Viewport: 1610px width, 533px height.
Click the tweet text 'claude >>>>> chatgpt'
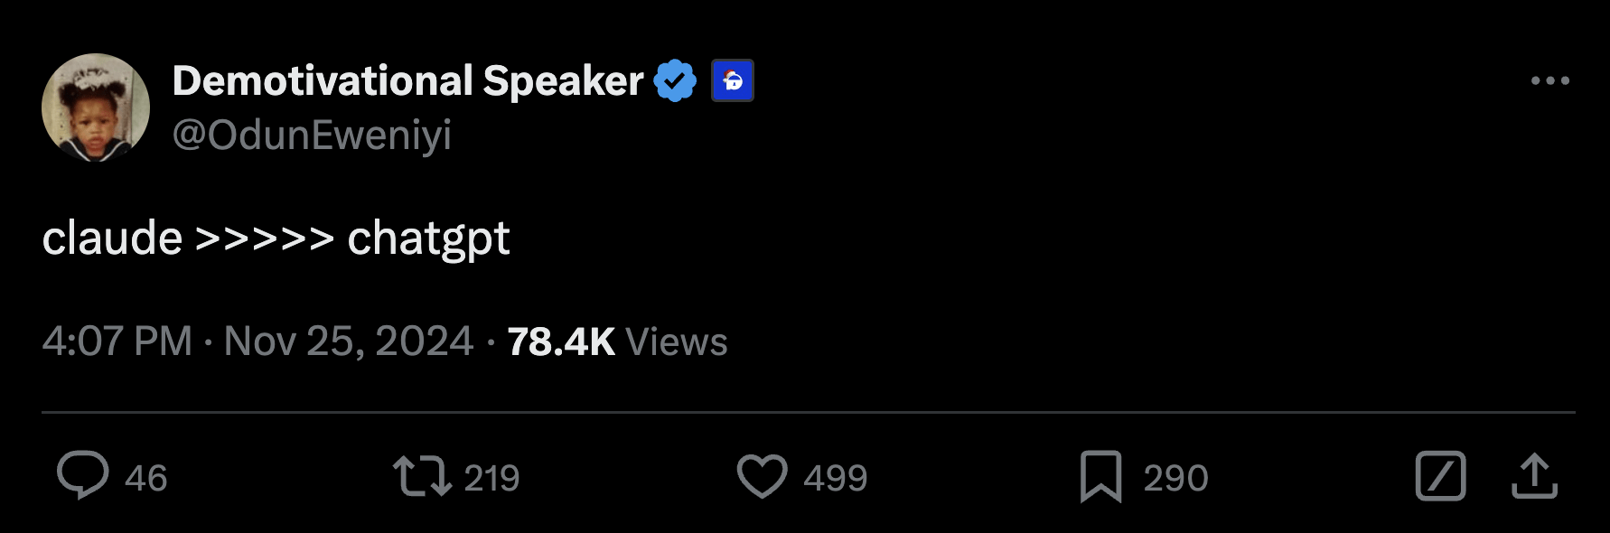pyautogui.click(x=276, y=238)
